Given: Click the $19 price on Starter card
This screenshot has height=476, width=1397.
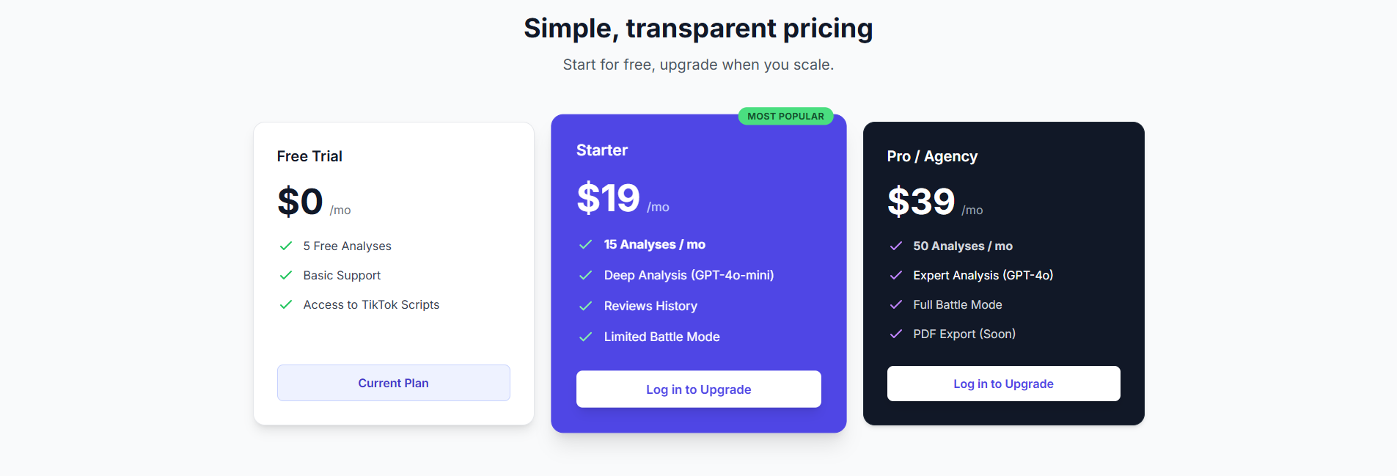Looking at the screenshot, I should [608, 197].
